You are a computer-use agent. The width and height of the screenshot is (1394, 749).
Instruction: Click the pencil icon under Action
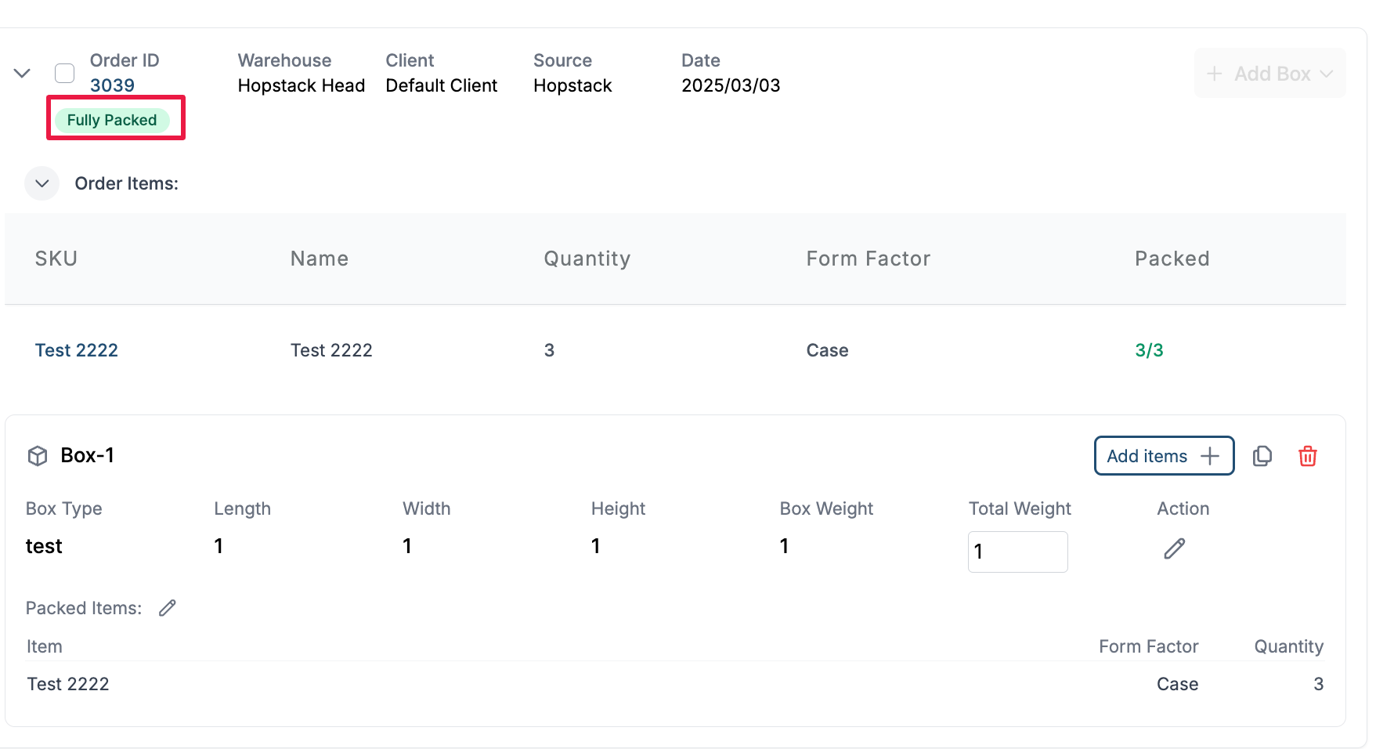pos(1174,548)
